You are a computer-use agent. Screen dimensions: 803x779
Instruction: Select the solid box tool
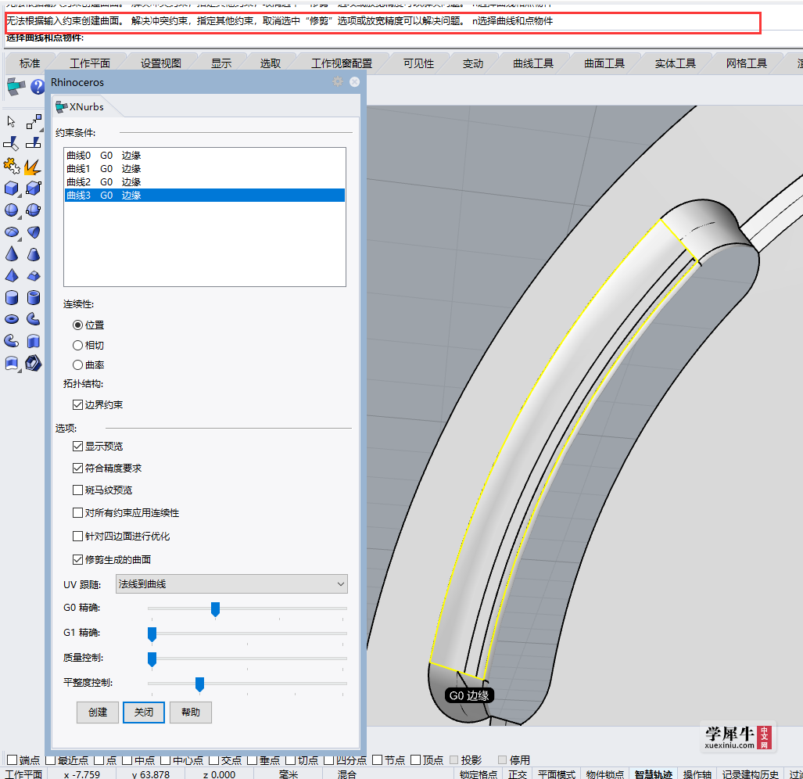pos(11,188)
